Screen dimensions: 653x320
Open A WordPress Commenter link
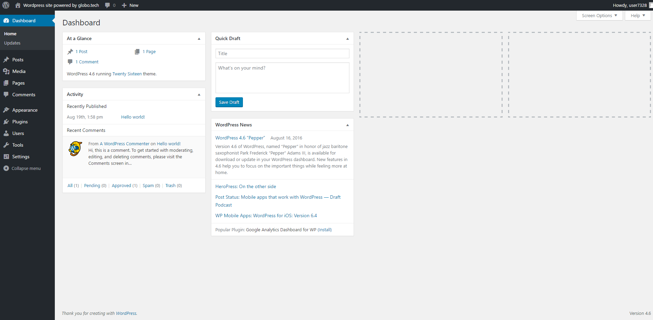pyautogui.click(x=124, y=144)
